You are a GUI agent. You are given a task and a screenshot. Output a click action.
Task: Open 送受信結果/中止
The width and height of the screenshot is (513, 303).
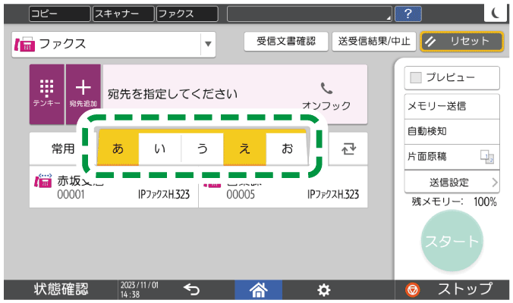click(374, 41)
